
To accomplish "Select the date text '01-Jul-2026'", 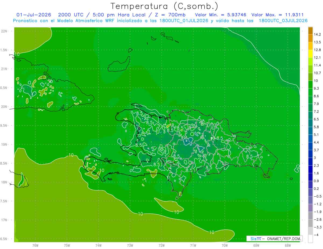I will [34, 15].
